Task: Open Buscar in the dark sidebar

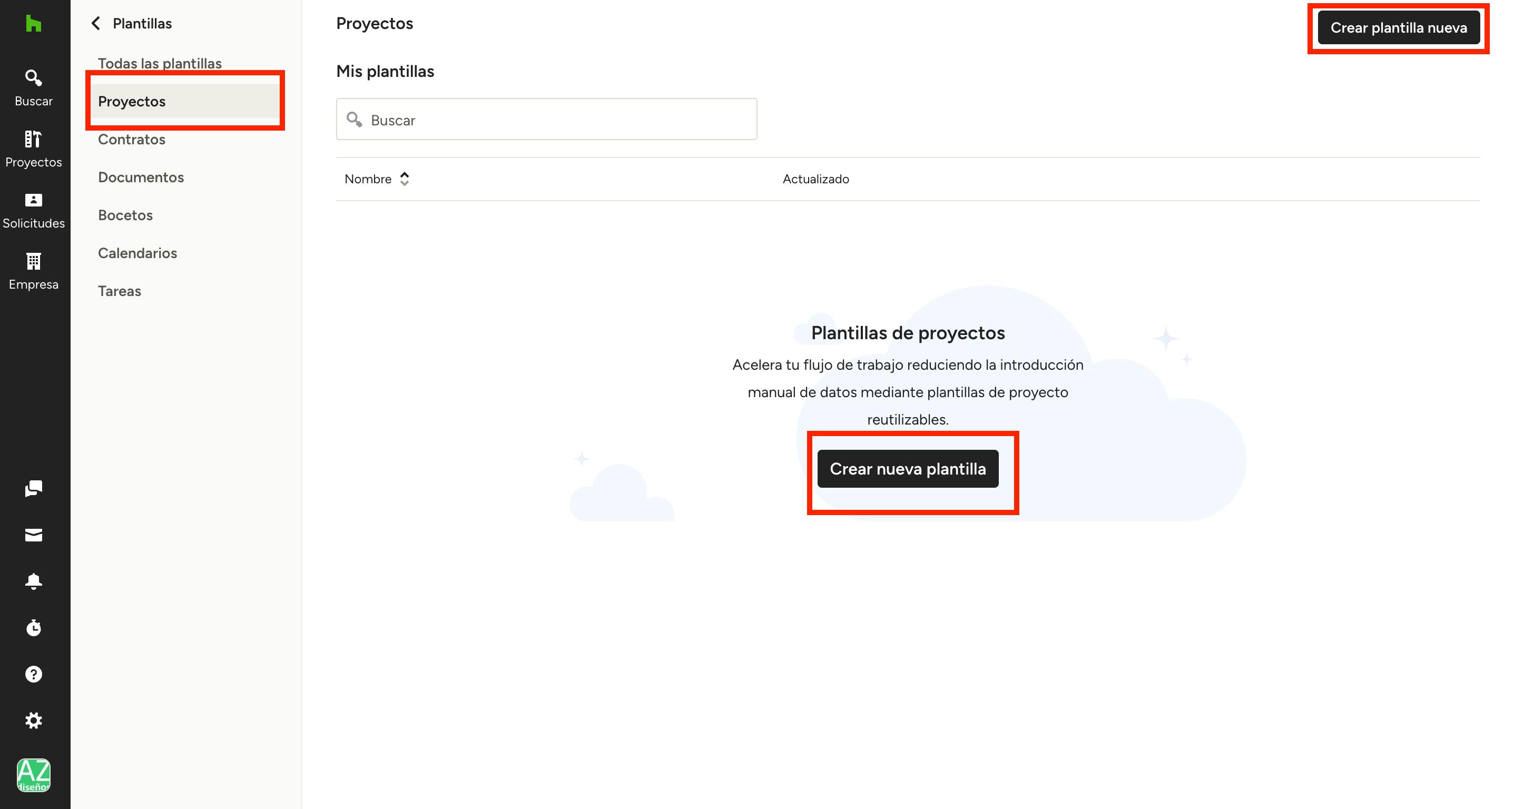Action: point(34,88)
